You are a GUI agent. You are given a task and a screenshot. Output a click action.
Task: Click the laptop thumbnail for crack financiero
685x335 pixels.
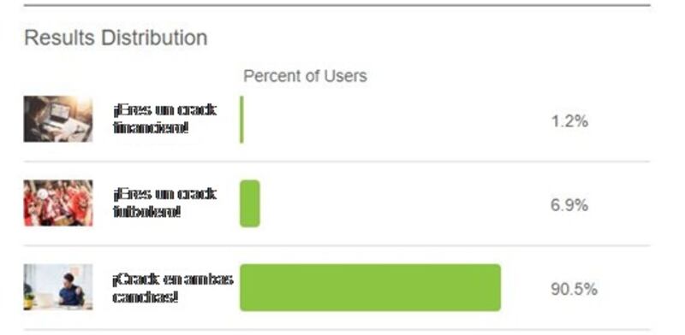coord(58,119)
